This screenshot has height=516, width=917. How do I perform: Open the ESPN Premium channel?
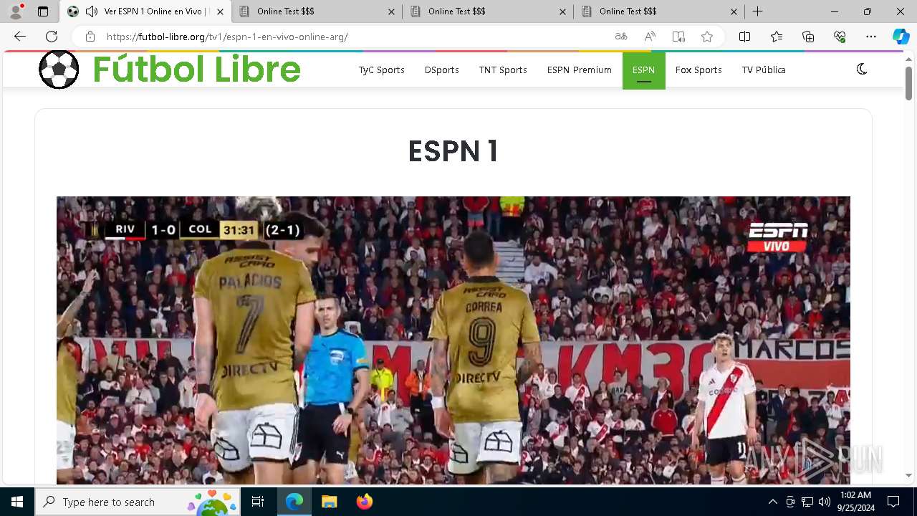click(580, 70)
